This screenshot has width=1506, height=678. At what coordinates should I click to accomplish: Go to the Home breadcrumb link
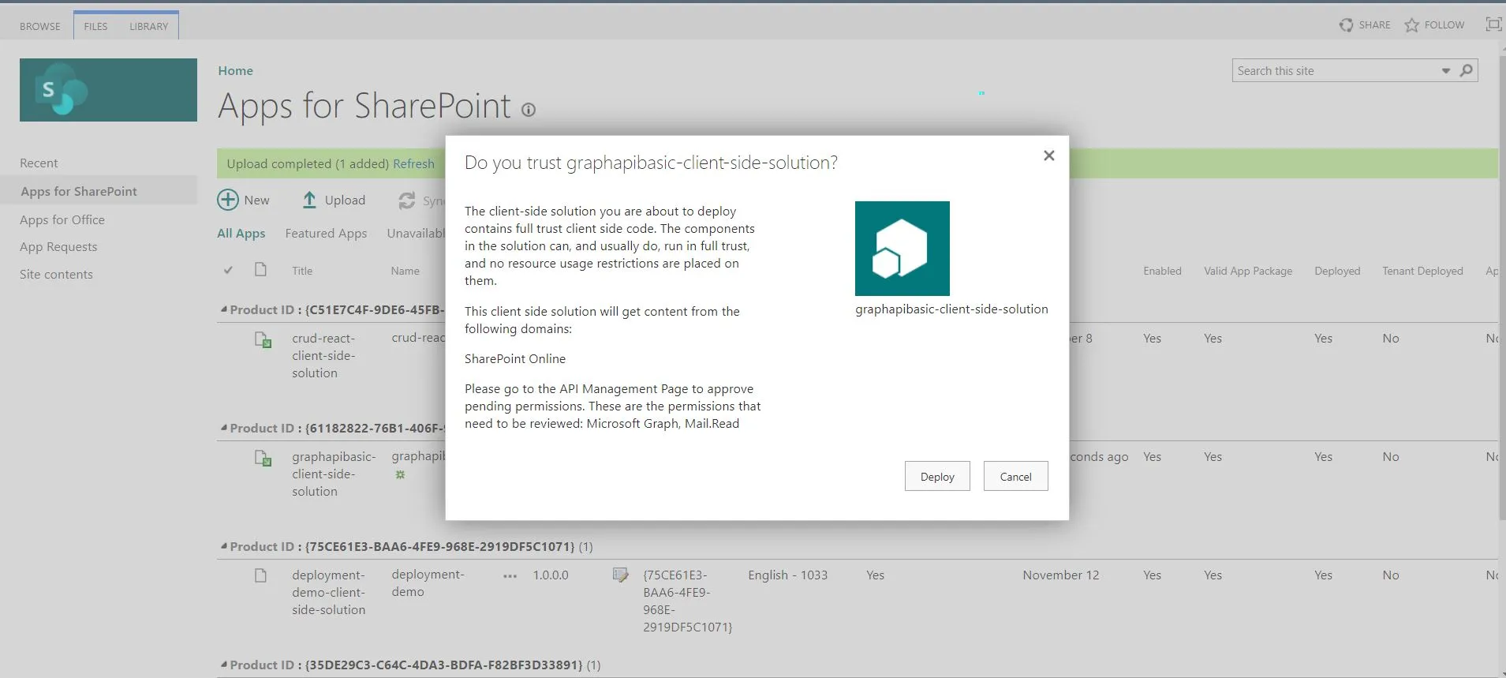(x=236, y=70)
